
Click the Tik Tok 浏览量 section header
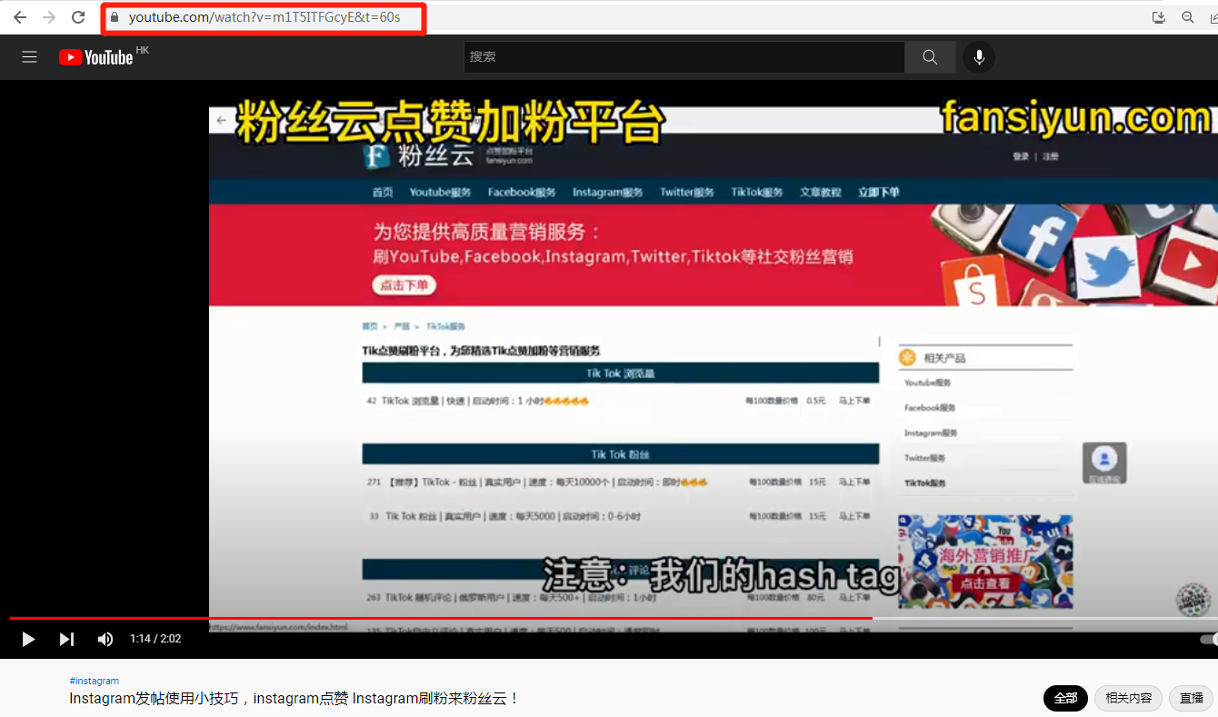(621, 373)
